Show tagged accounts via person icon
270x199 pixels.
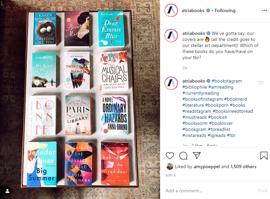click(x=7, y=191)
